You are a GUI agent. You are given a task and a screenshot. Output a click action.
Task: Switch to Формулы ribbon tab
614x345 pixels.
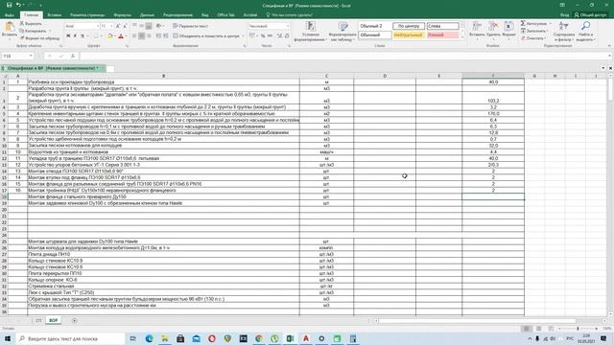(123, 15)
